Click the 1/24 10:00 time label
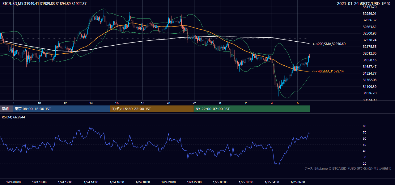The width and height of the screenshot is (395, 185). point(39,182)
